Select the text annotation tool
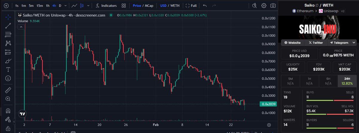 [8, 70]
